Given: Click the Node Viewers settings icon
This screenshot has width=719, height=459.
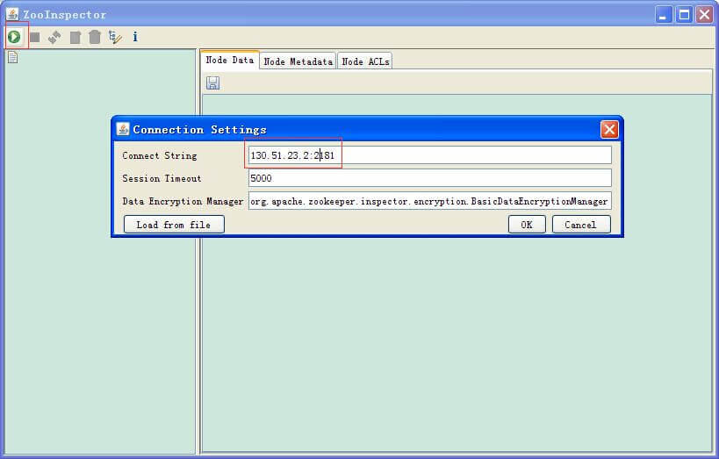Looking at the screenshot, I should click(x=115, y=37).
